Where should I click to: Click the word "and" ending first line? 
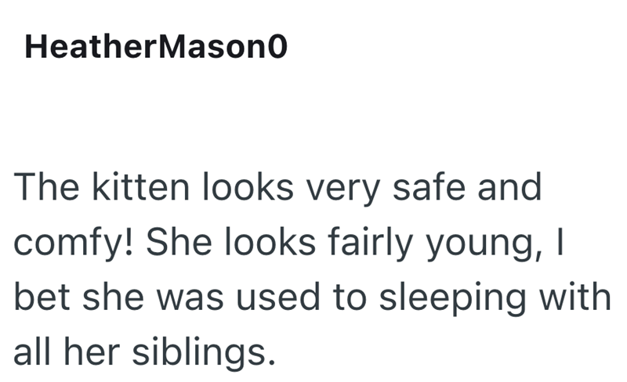pos(510,186)
